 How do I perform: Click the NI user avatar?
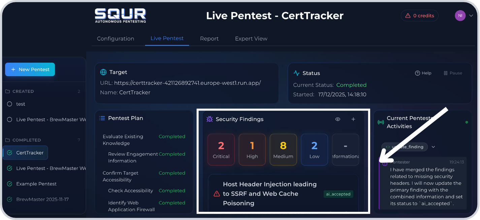pyautogui.click(x=460, y=15)
